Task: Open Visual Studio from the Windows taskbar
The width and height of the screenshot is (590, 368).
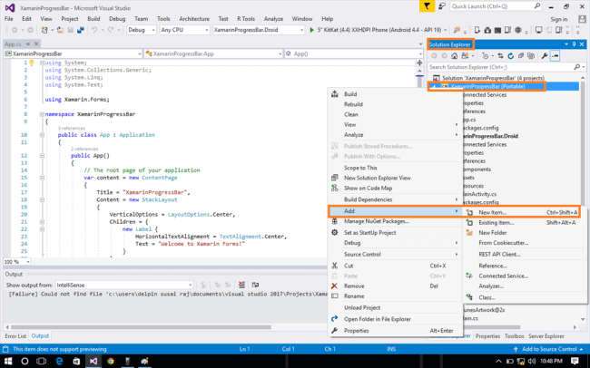Action: tap(92, 361)
